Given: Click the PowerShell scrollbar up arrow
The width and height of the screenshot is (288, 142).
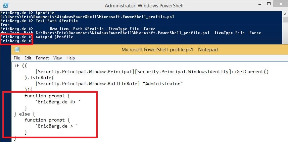Looking at the screenshot, I should pos(285,14).
